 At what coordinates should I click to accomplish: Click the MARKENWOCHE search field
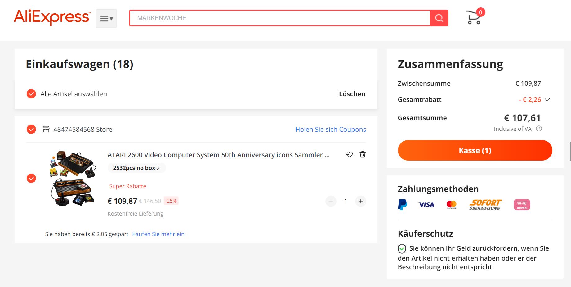pos(279,18)
